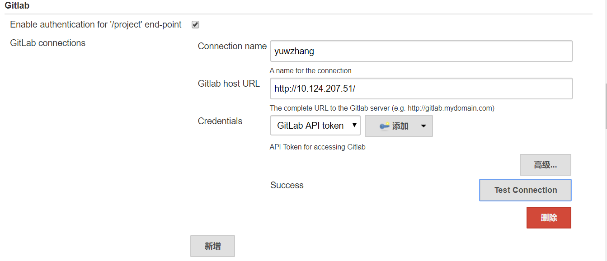Open the GitLab API token credentials dropdown
607x261 pixels.
(315, 126)
